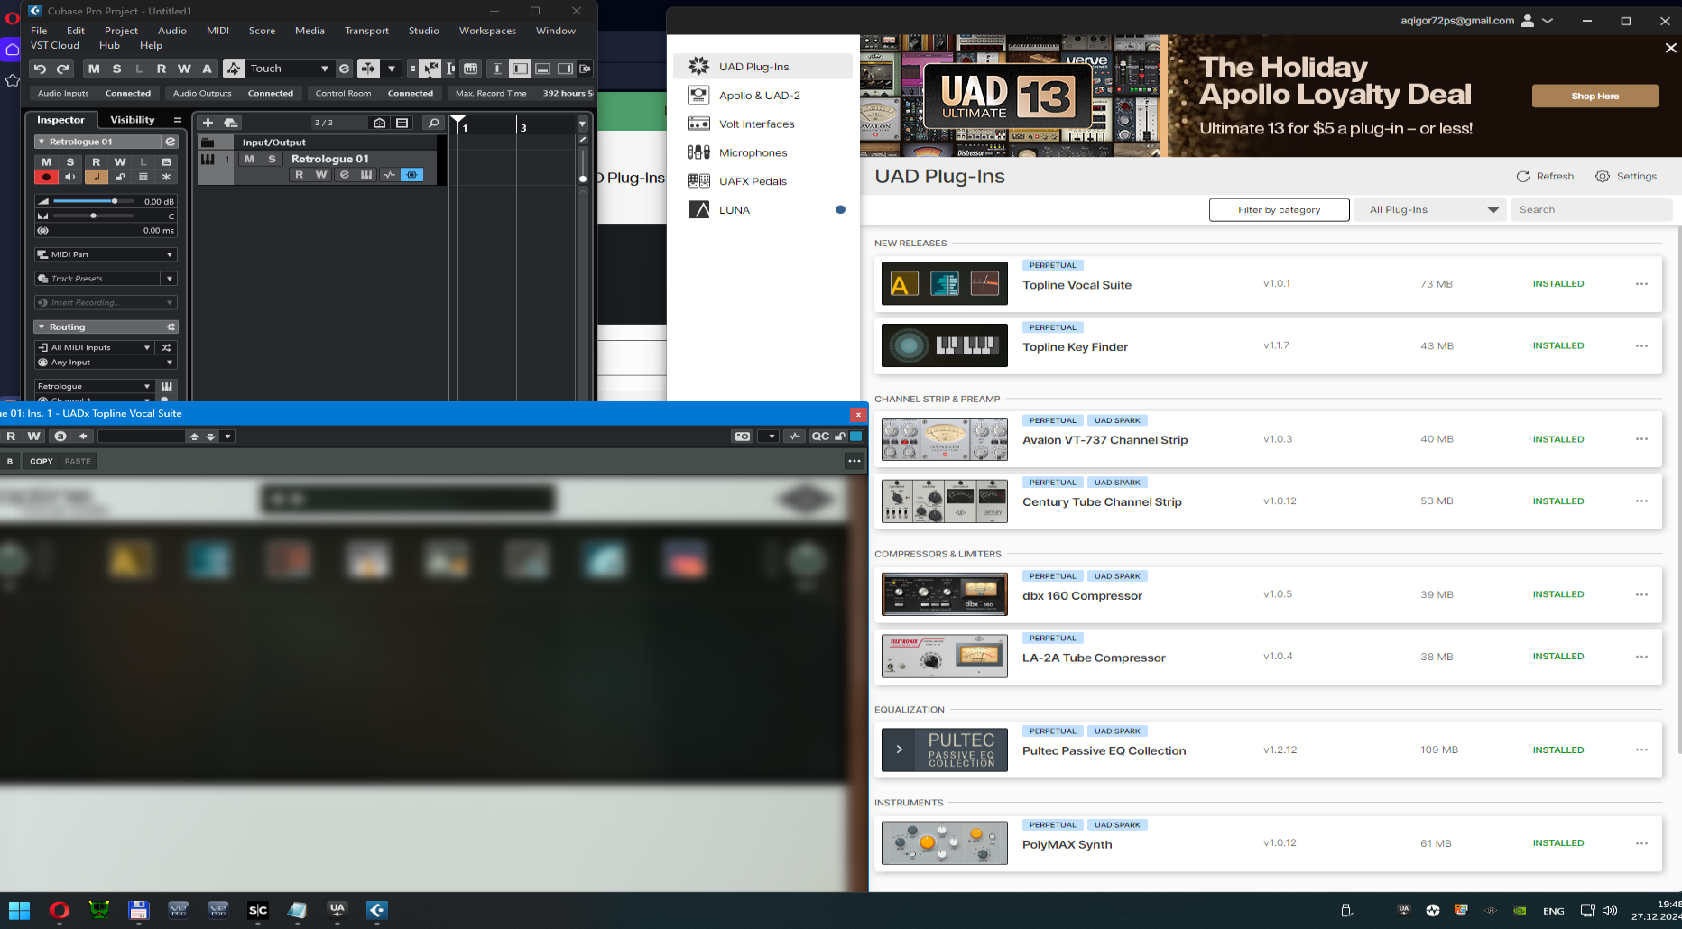Open Retrologue 01 channel settings in Inspector header
This screenshot has width=1682, height=929.
pos(170,142)
